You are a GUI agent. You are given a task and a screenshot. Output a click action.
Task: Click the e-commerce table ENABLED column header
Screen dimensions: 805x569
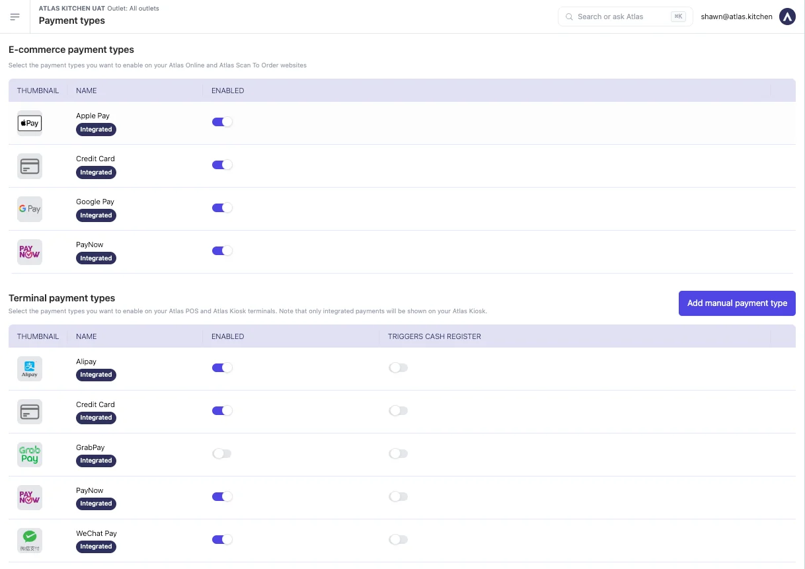pos(227,91)
